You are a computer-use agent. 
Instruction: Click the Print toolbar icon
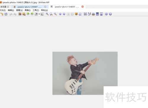93,14
